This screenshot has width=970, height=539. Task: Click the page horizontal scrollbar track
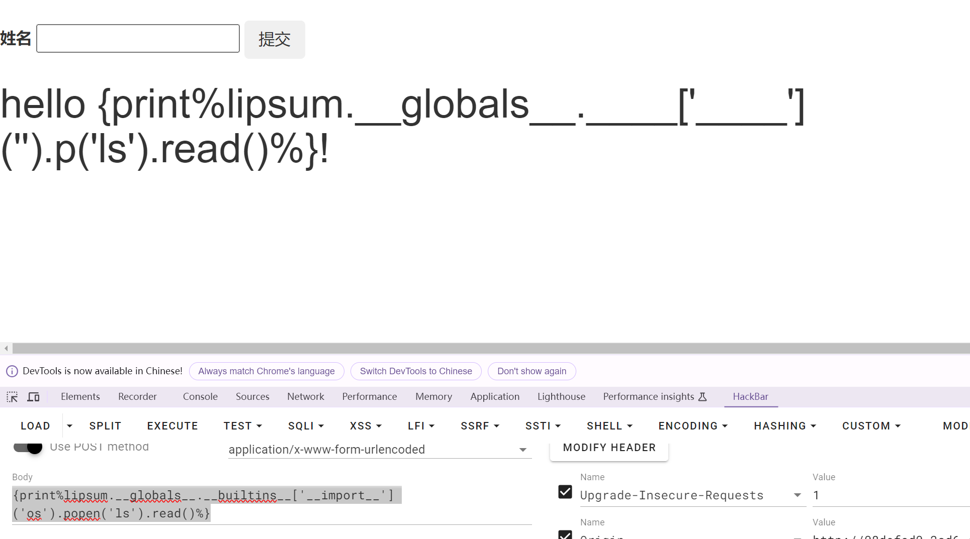491,348
